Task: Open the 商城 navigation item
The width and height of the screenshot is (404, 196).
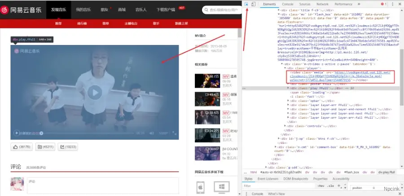Action: (122, 10)
